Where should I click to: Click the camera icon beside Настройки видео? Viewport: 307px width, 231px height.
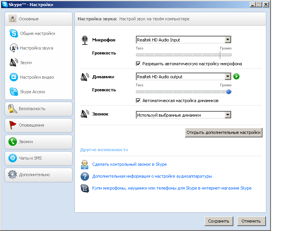14,77
